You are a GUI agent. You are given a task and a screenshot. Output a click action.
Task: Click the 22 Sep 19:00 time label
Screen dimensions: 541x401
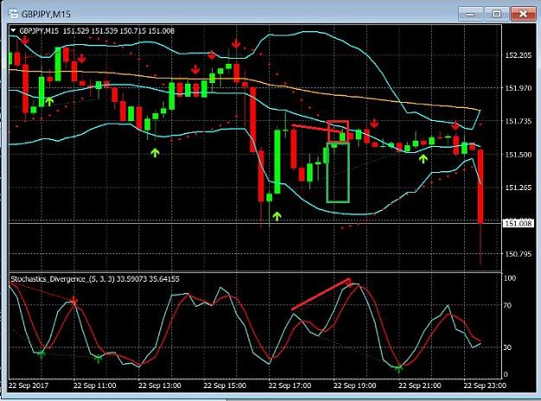(355, 385)
